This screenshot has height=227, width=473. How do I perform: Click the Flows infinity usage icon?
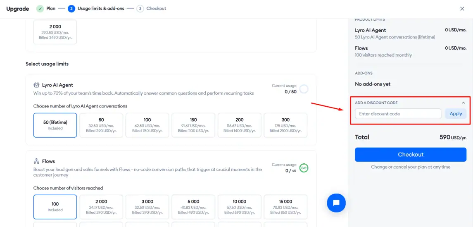[x=304, y=168]
